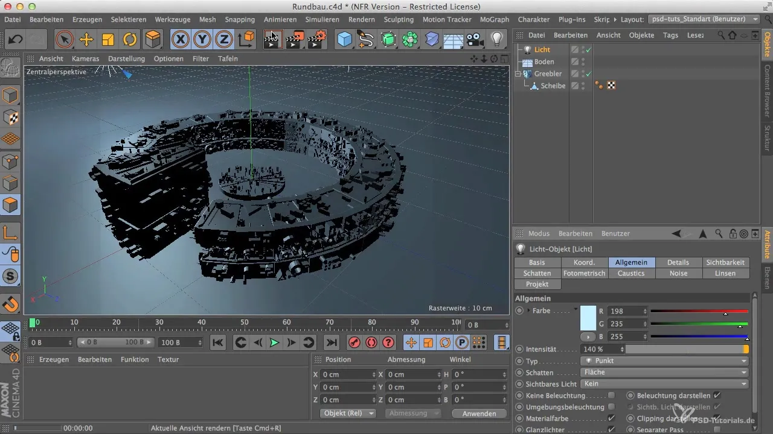The height and width of the screenshot is (434, 773).
Task: Select the Boden object in Object Manager
Action: (x=544, y=61)
